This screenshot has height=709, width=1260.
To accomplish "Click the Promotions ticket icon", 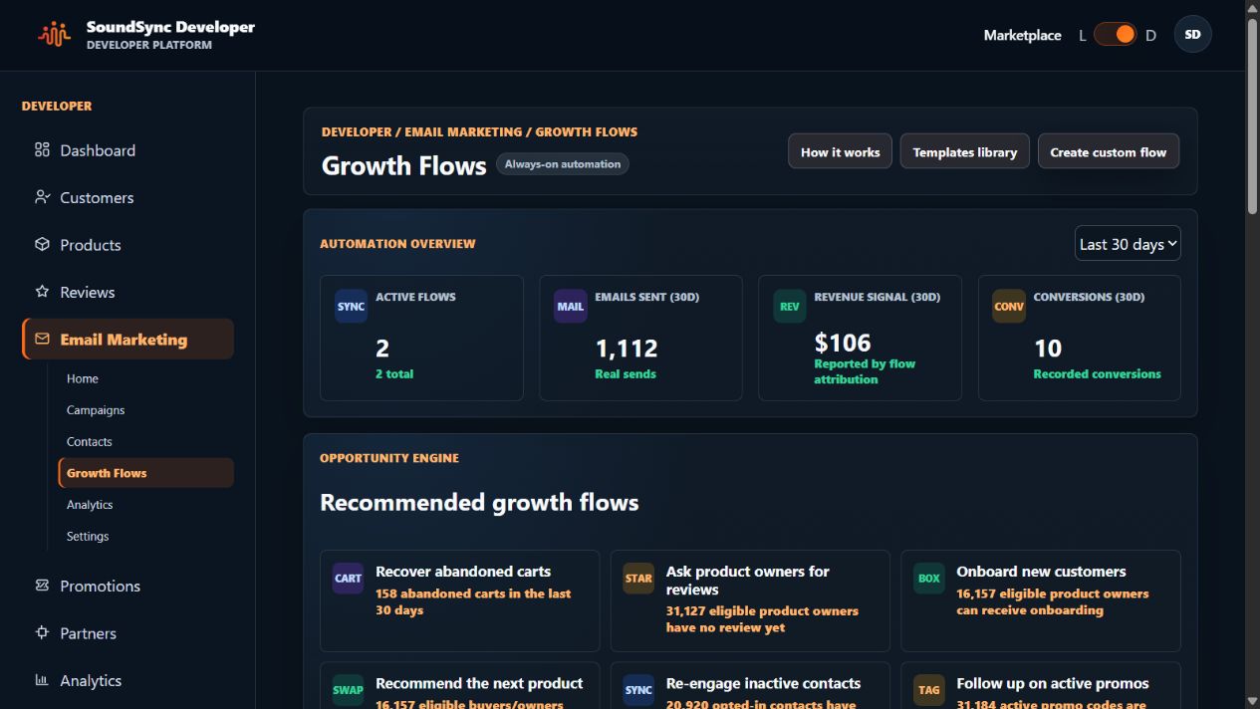I will (42, 586).
